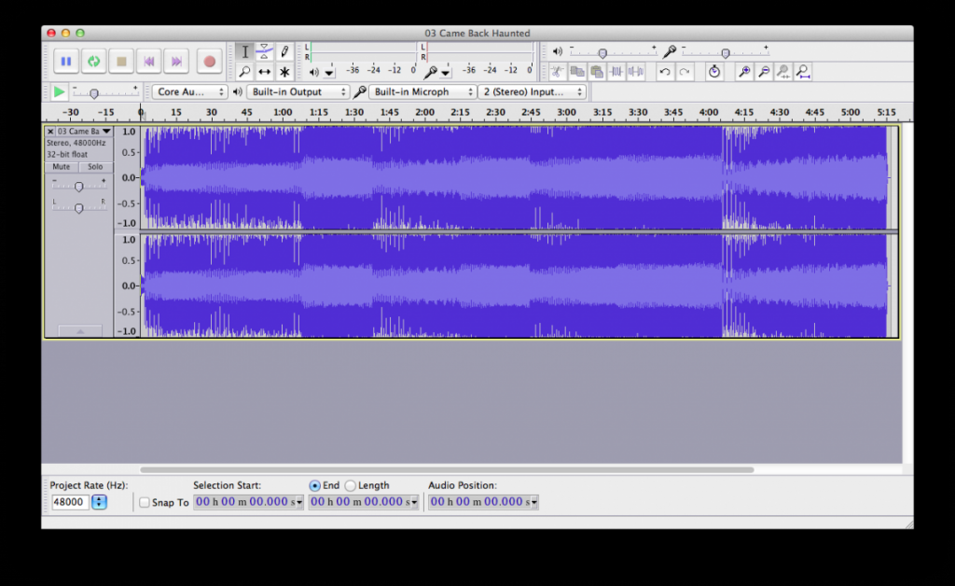The image size is (955, 586).
Task: Open the Core Audio host dropdown
Action: [x=189, y=92]
